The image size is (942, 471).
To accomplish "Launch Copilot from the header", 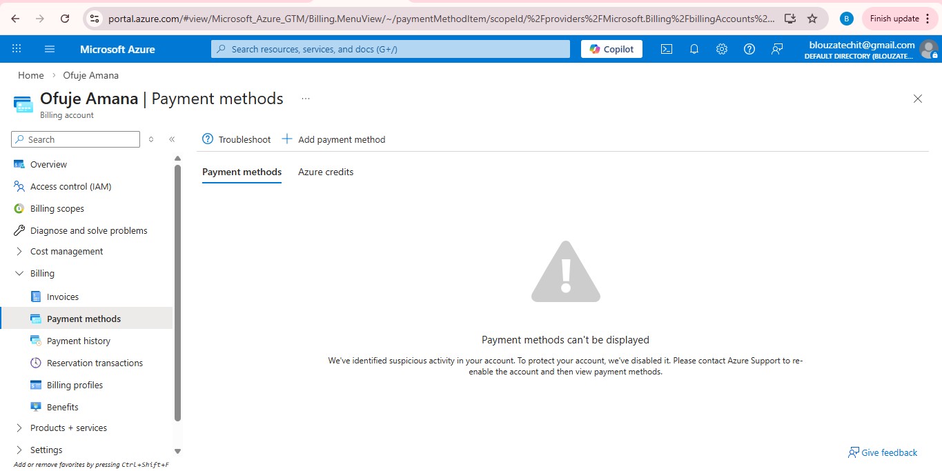I will click(x=611, y=49).
